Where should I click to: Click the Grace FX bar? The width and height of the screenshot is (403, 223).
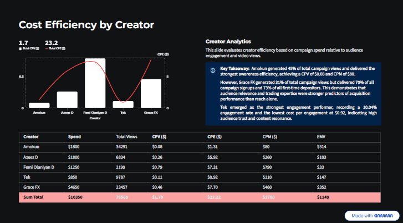click(151, 94)
